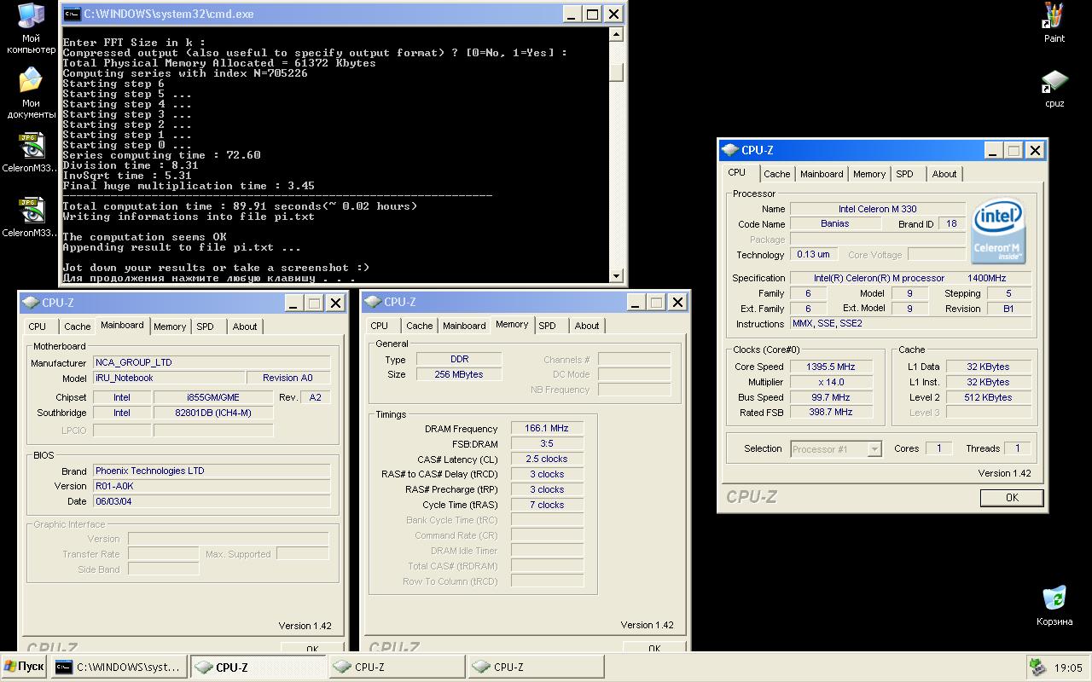Select Cache tab in the Mainboard window

pyautogui.click(x=77, y=327)
